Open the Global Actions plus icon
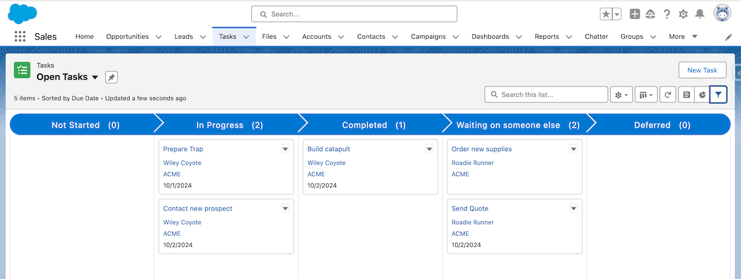The width and height of the screenshot is (741, 279). coord(635,14)
